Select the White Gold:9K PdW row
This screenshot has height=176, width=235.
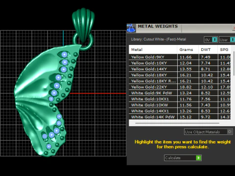(180, 93)
